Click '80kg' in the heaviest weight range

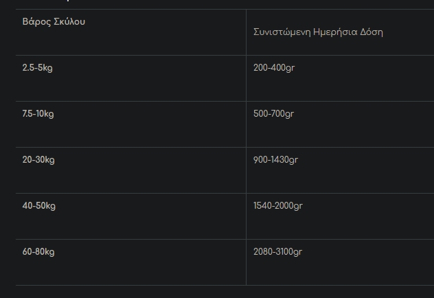[x=46, y=252]
